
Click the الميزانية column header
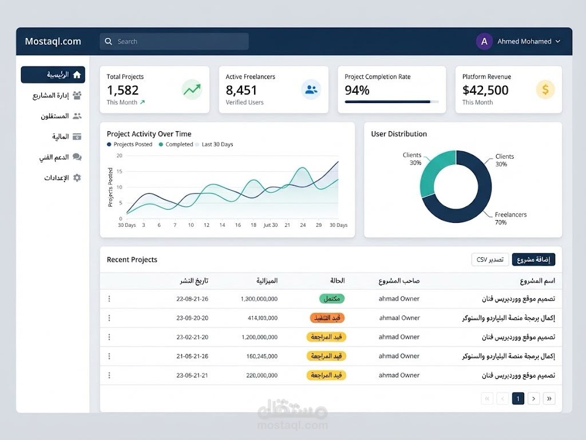267,281
